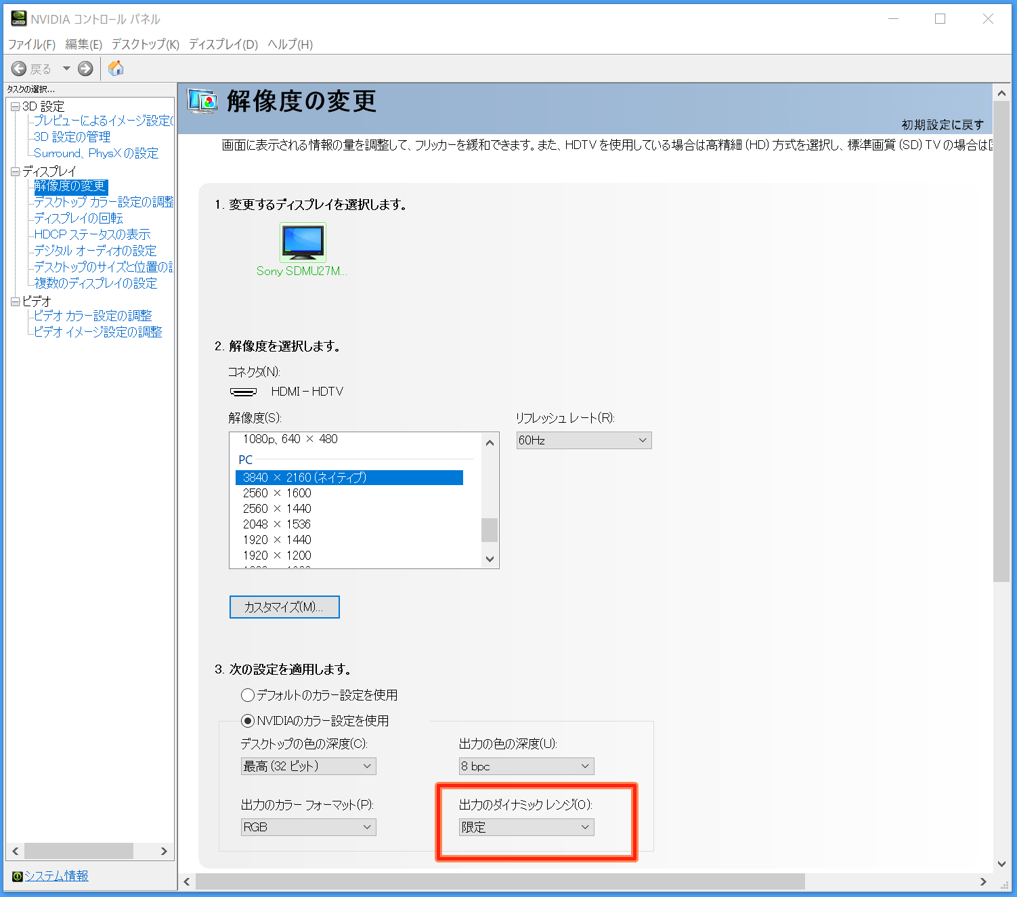The image size is (1017, 897).
Task: Open the システム情報 link
Action: coord(56,876)
